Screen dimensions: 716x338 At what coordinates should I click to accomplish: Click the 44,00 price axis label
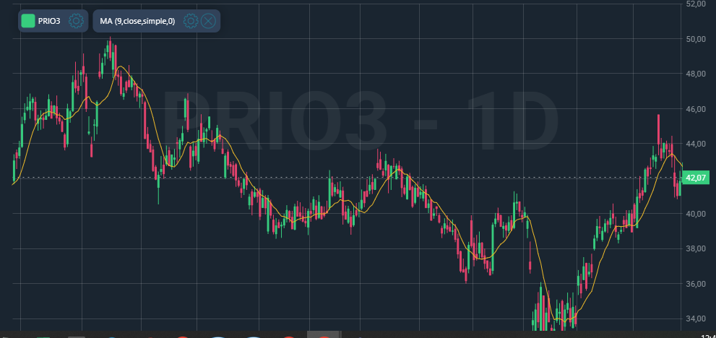tap(696, 144)
